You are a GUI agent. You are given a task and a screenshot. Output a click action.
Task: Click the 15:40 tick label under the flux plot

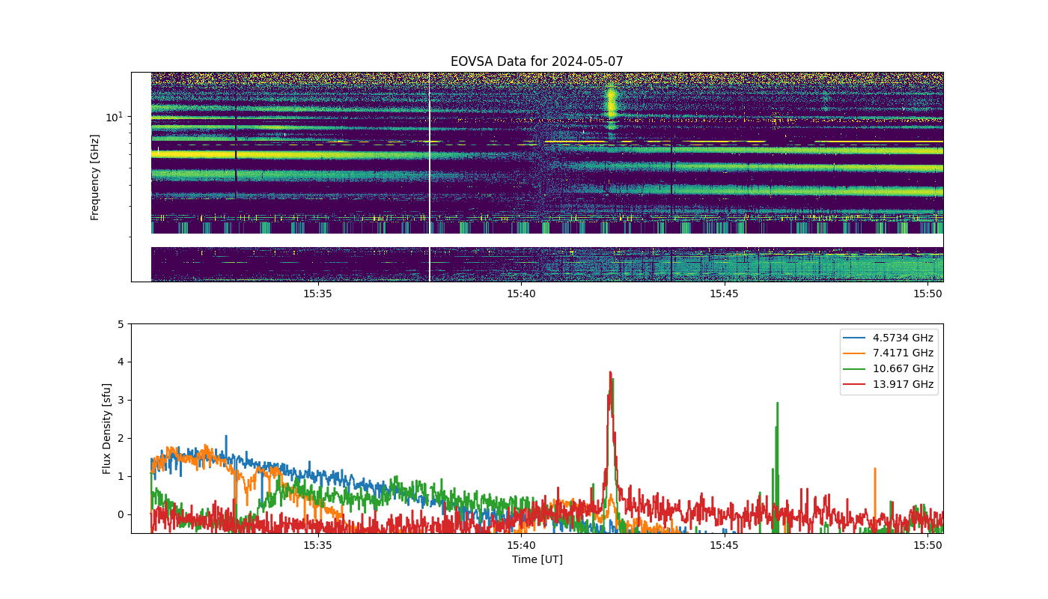pos(521,546)
